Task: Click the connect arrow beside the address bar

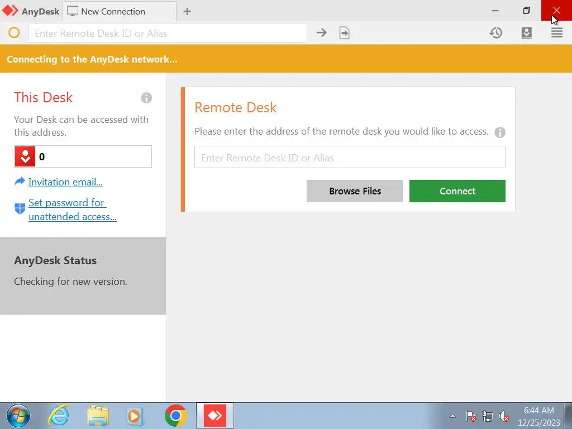Action: (x=321, y=33)
